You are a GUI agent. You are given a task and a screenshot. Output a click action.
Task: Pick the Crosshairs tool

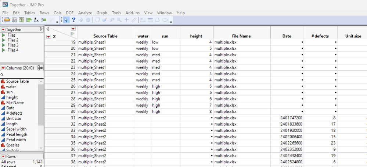(127, 20)
